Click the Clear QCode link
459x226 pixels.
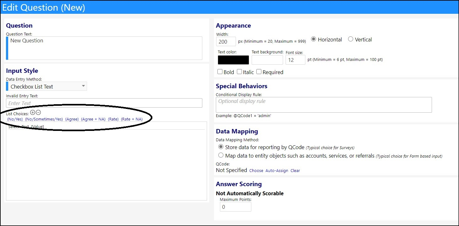295,171
